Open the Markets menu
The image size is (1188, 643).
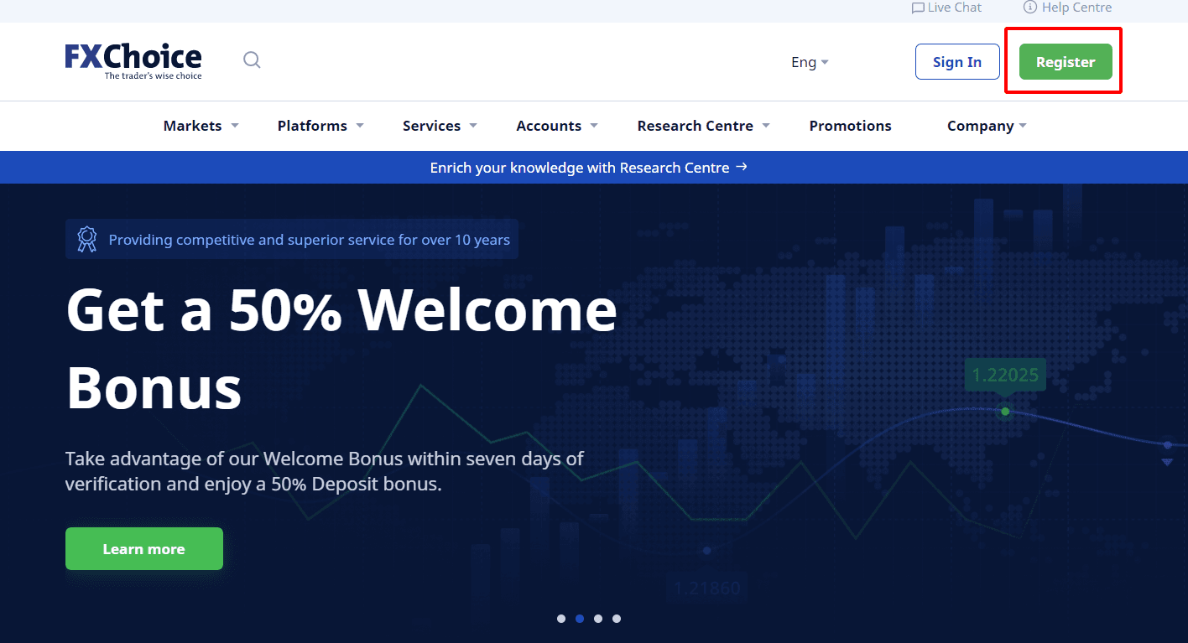(201, 126)
